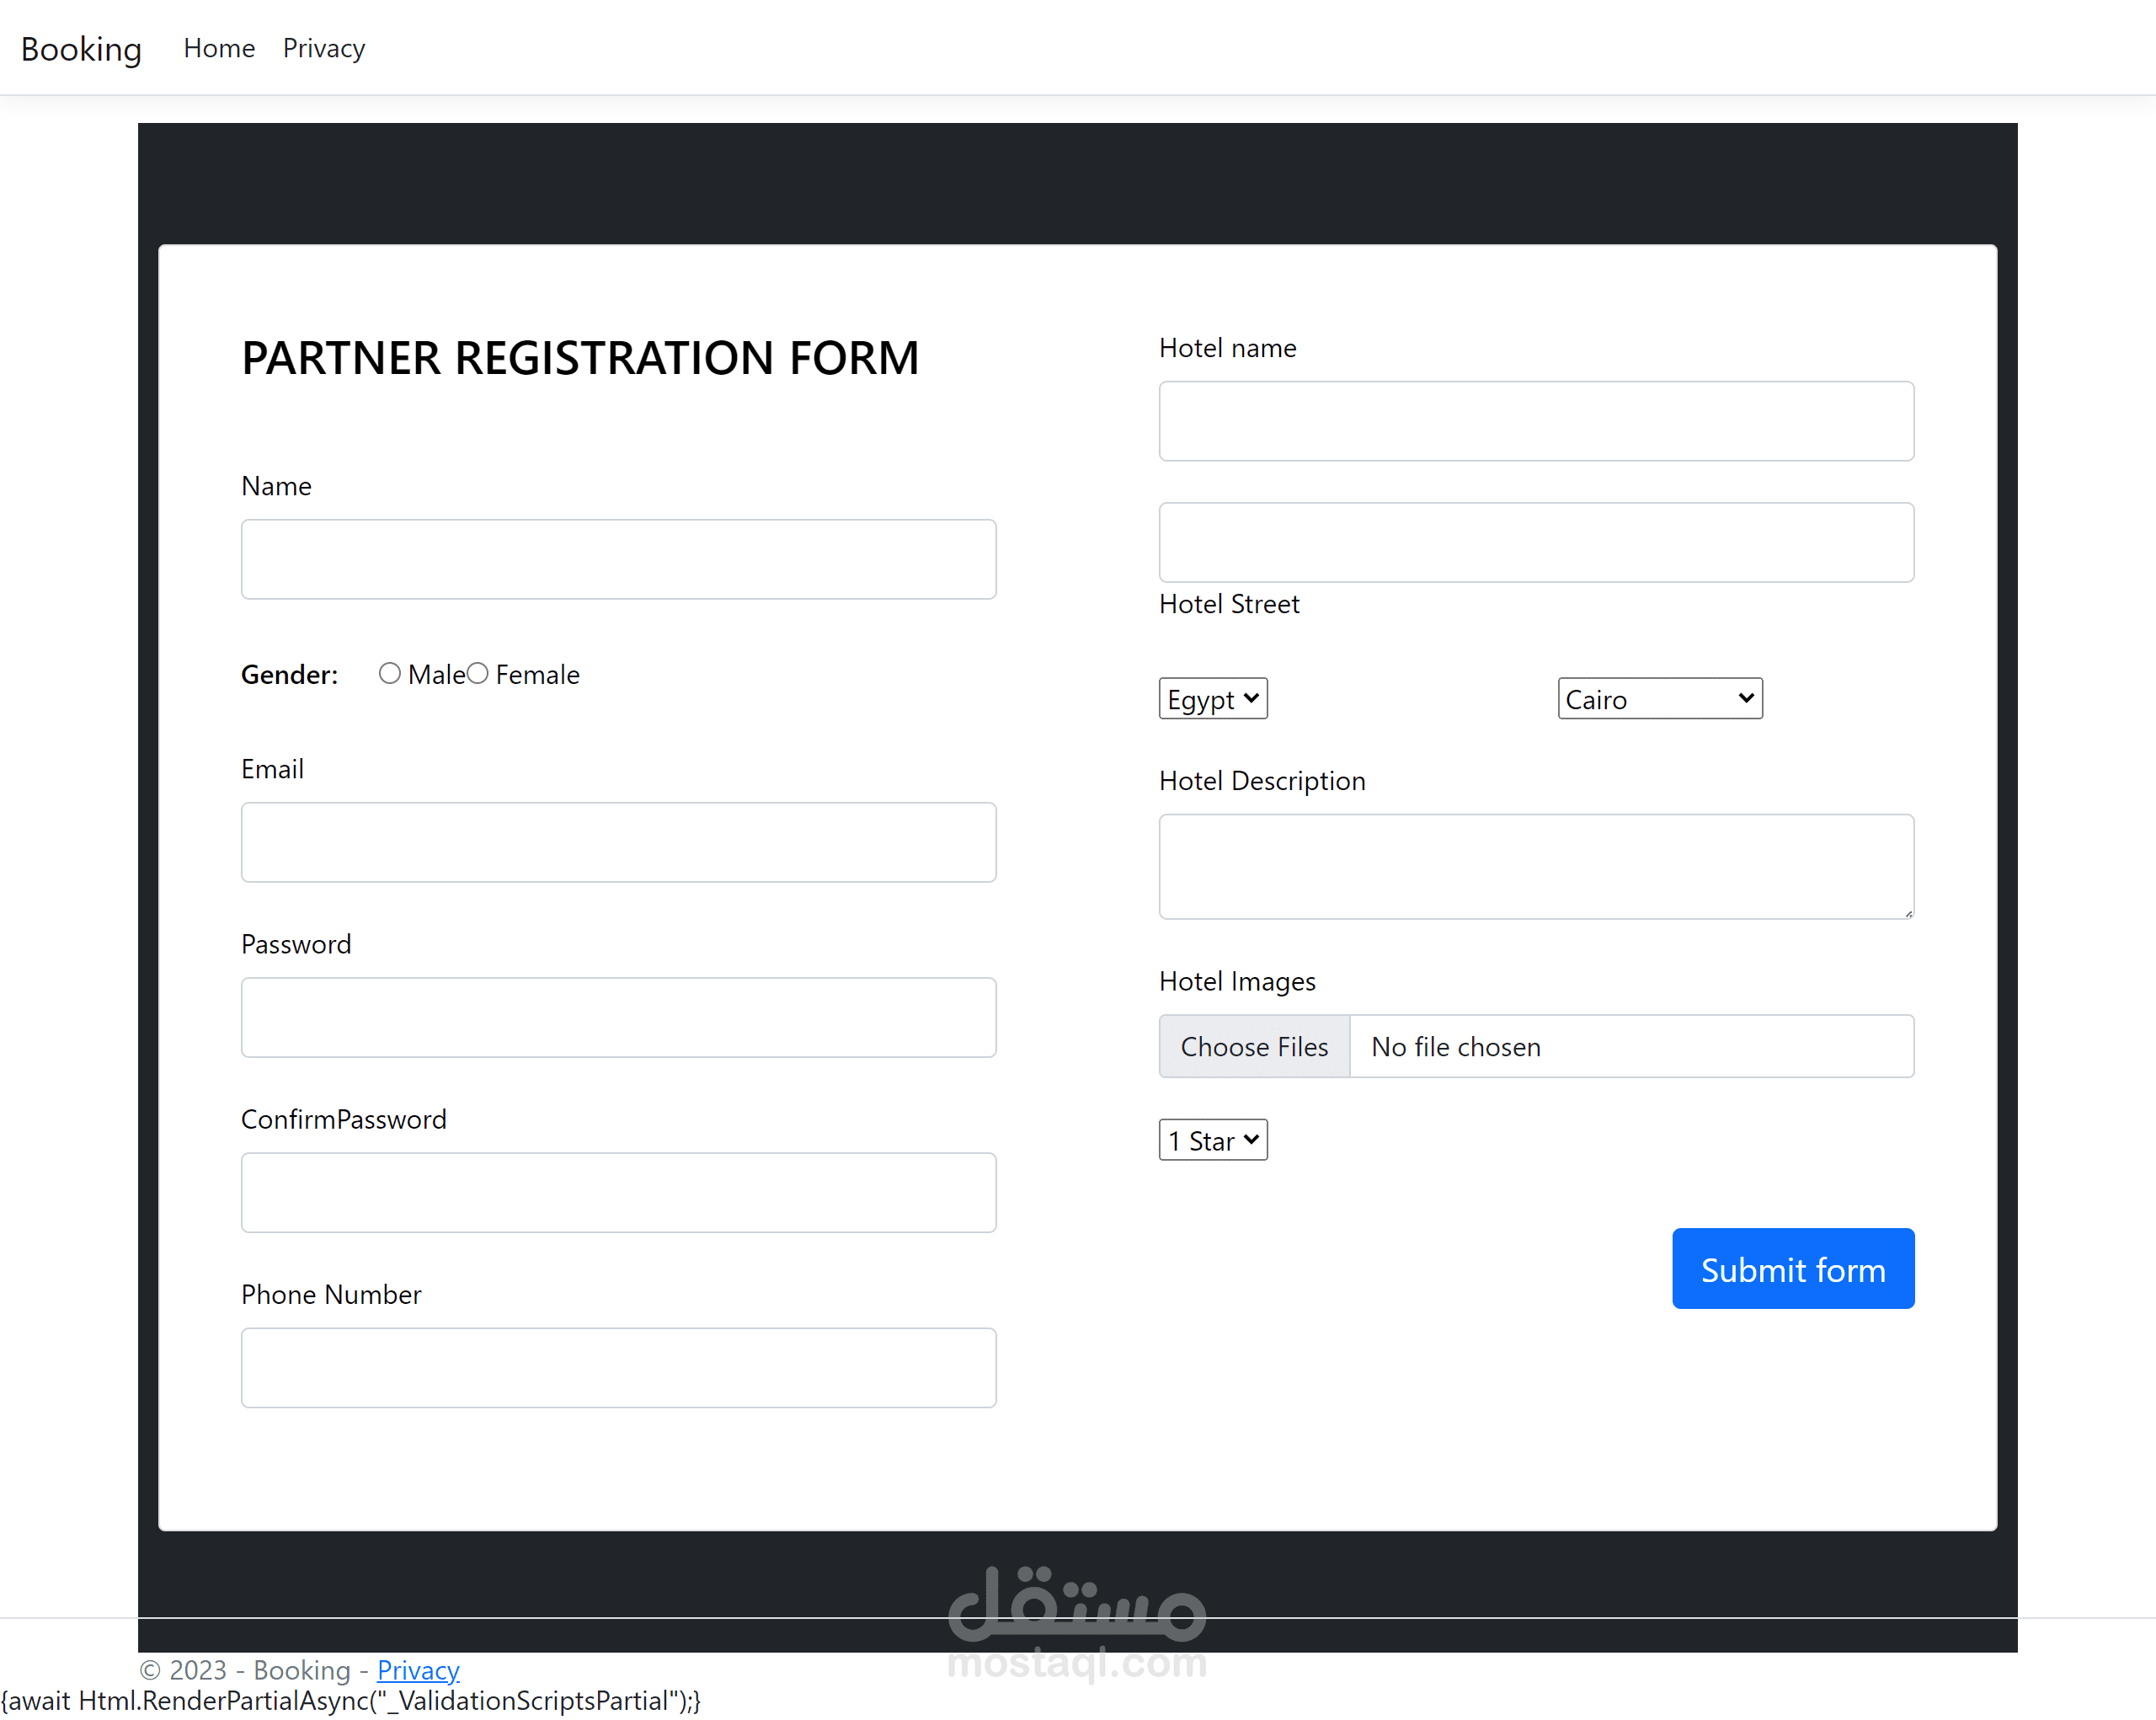Click into the ConfirmPassword field
Image resolution: width=2156 pixels, height=1720 pixels.
(618, 1193)
